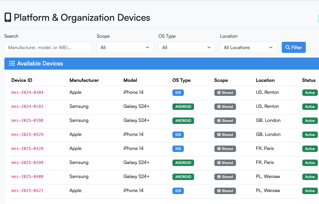Click GB, London in mes-2025-0429 row

(268, 134)
